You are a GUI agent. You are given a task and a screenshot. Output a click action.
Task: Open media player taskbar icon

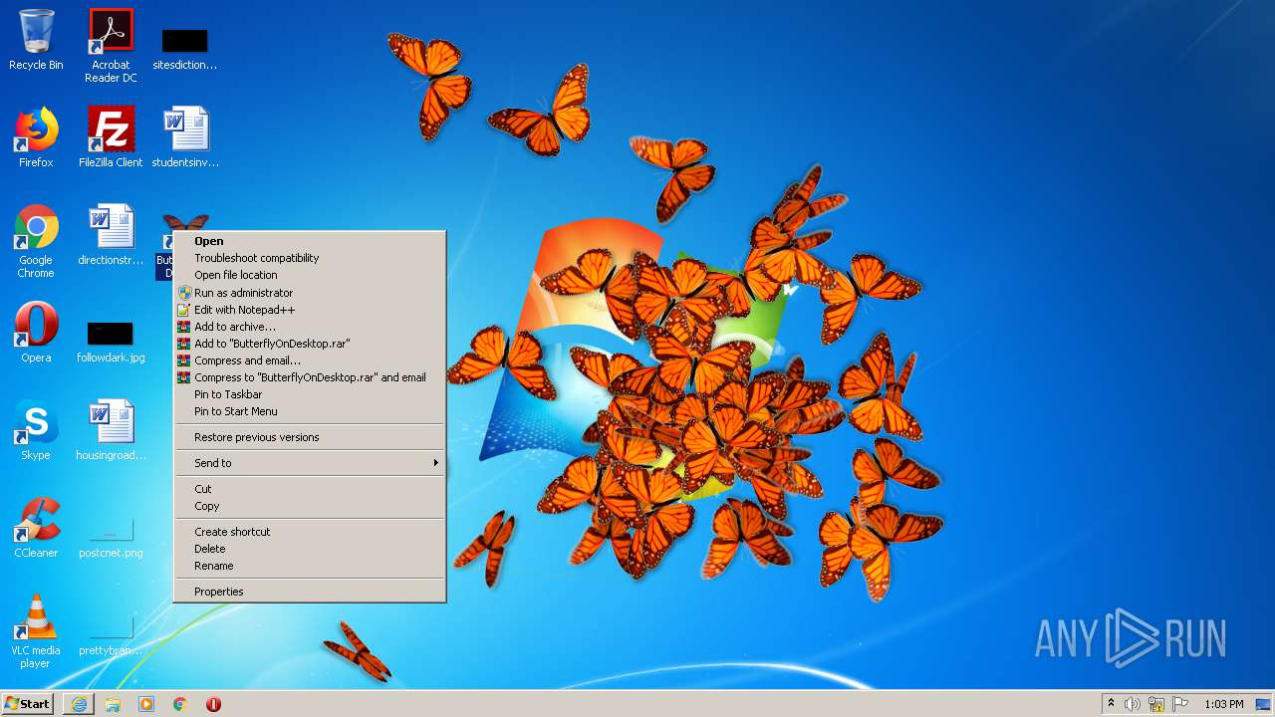click(146, 704)
